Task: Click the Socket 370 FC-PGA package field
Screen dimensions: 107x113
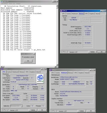Action: [22, 80]
